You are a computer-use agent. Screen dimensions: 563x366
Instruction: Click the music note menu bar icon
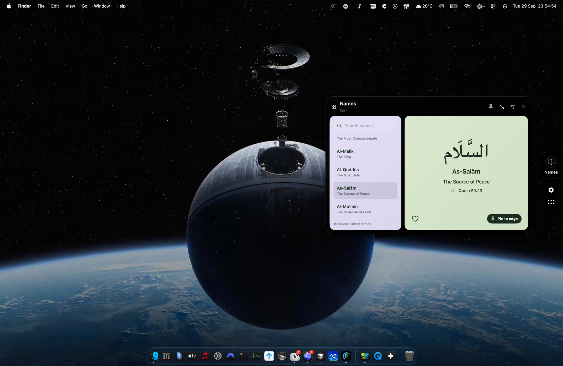pyautogui.click(x=359, y=6)
